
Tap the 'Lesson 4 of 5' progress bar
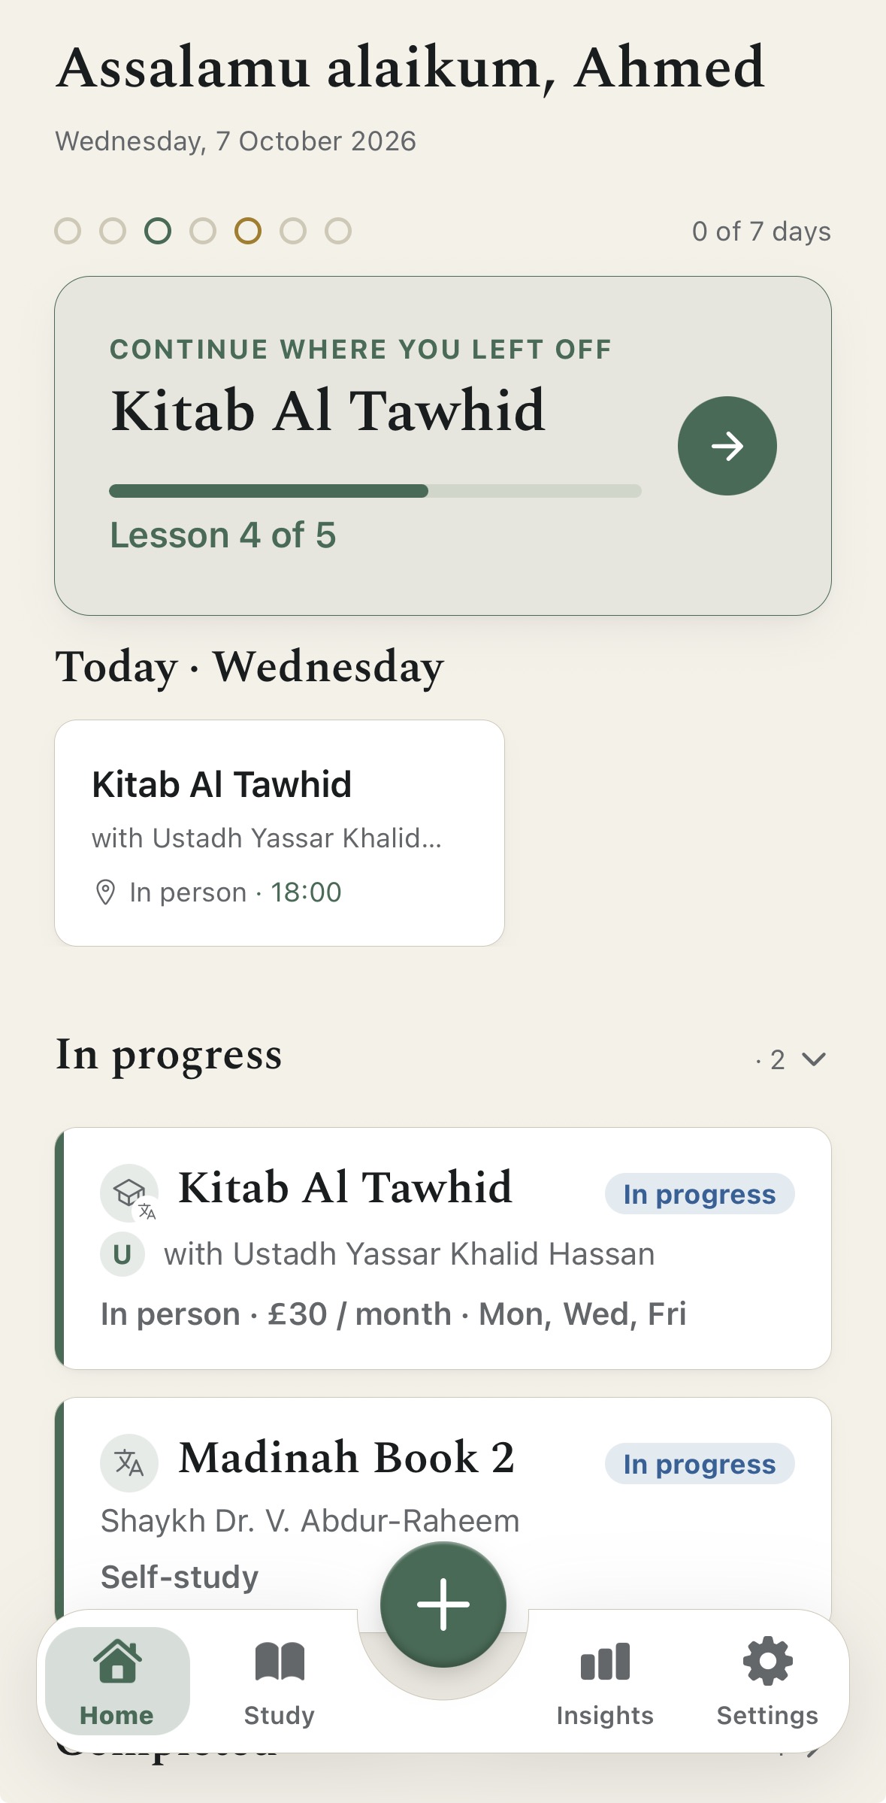tap(375, 491)
